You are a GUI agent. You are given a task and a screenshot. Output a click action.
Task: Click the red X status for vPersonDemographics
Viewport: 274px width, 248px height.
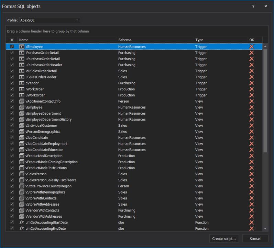coord(252,132)
